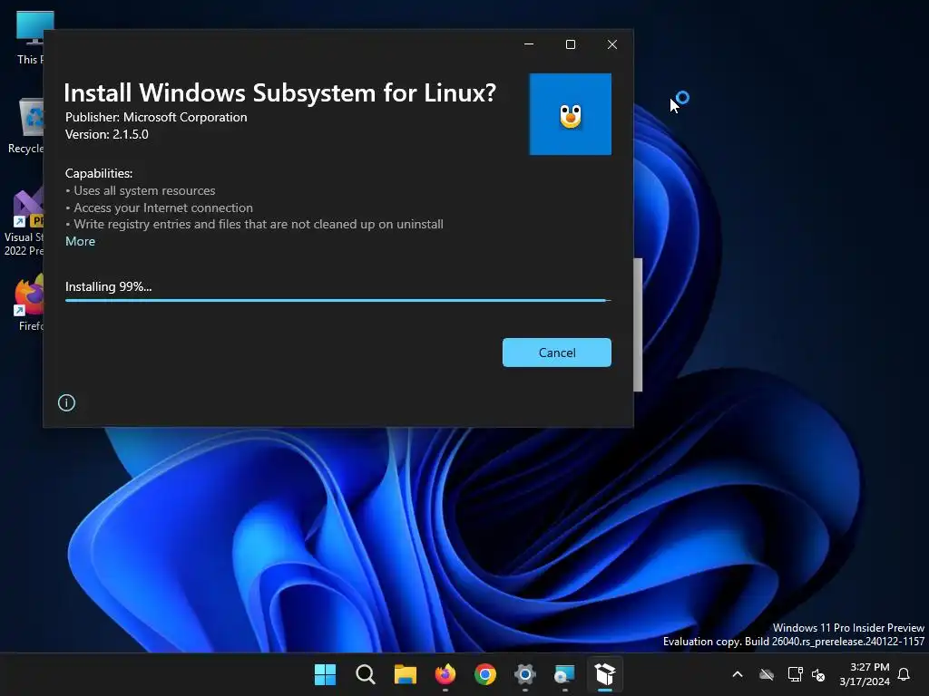This screenshot has height=696, width=929.
Task: Click the muted volume tray icon
Action: pyautogui.click(x=818, y=674)
